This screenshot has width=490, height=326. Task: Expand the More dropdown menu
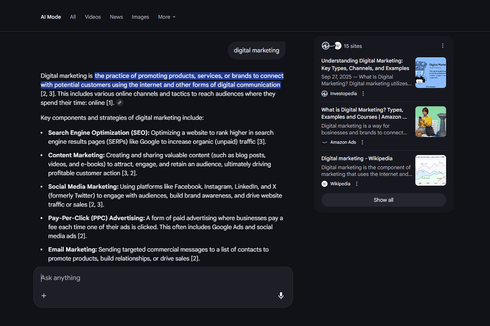(167, 17)
